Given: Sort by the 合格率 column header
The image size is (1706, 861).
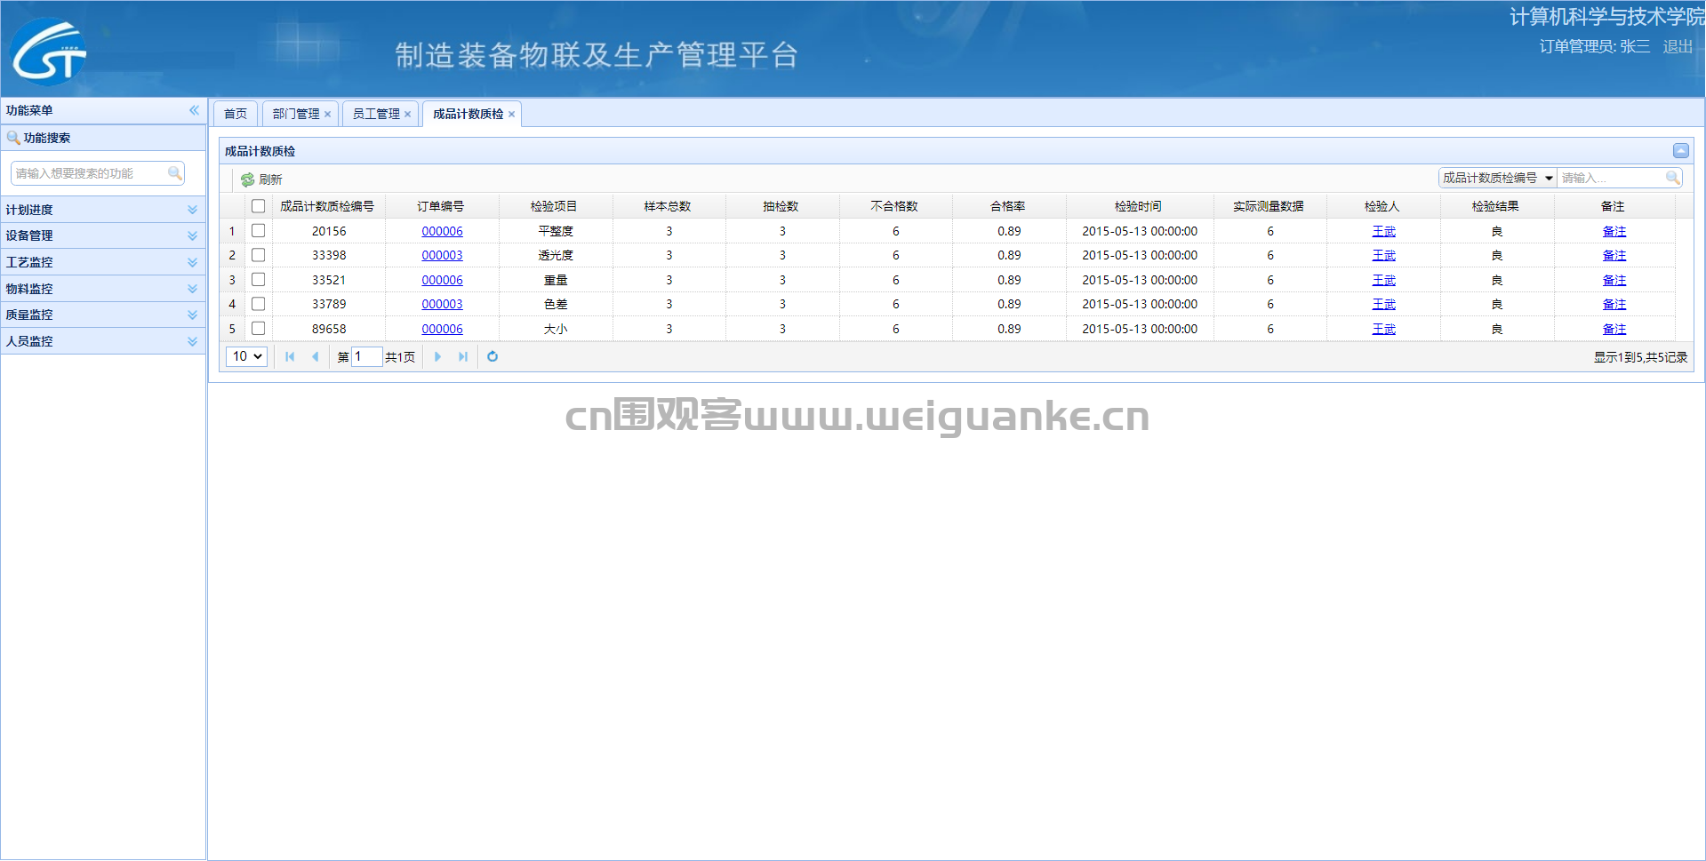Looking at the screenshot, I should pyautogui.click(x=1008, y=206).
